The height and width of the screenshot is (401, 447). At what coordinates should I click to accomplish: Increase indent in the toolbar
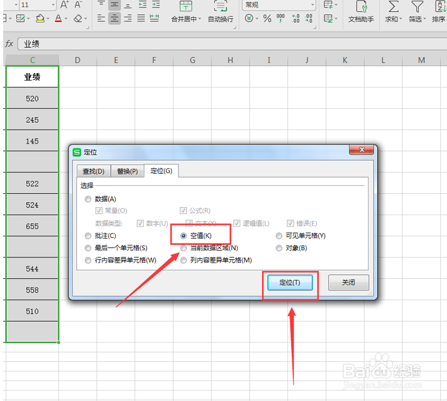pos(156,4)
